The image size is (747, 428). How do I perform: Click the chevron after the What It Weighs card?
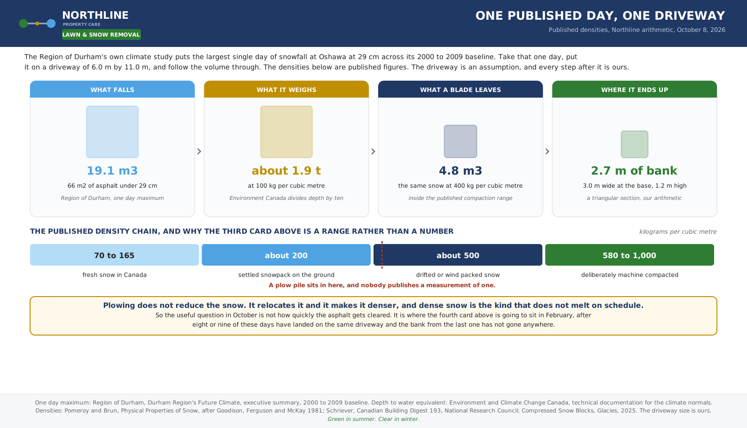pyautogui.click(x=373, y=152)
